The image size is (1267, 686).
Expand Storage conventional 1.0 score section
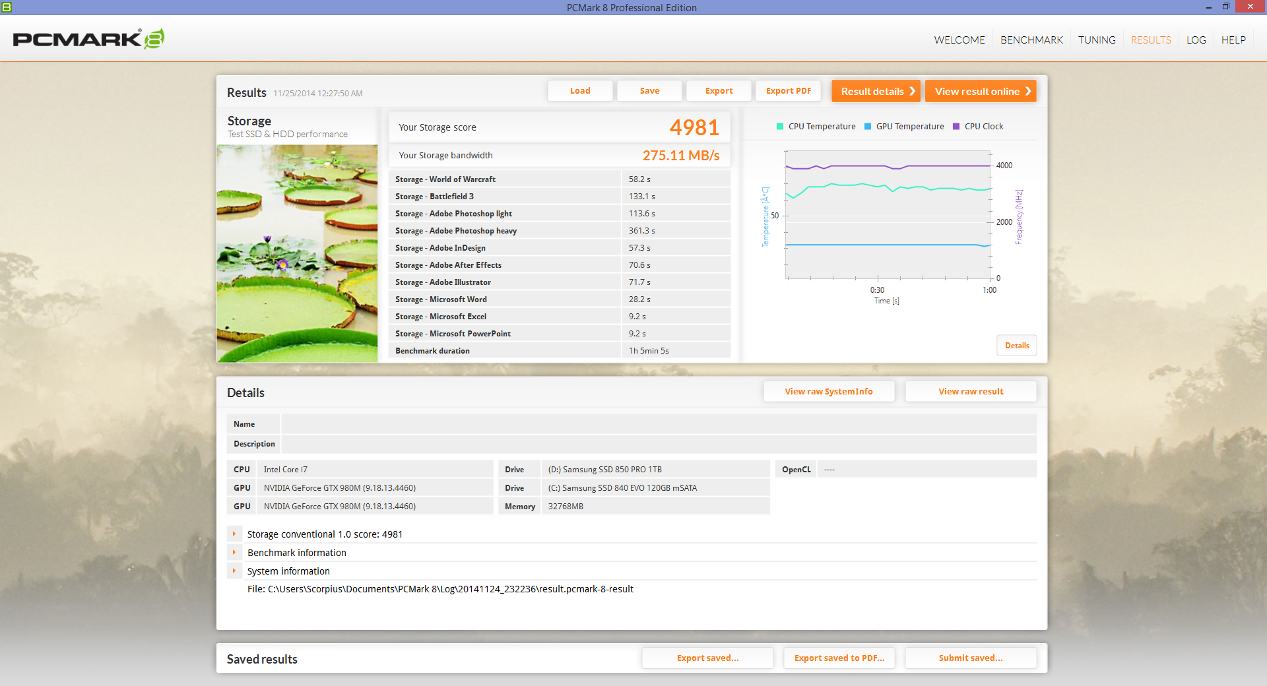pos(234,534)
